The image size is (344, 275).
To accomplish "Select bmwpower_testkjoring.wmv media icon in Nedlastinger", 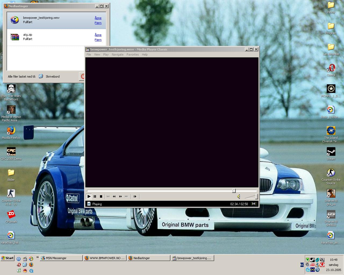I will [x=15, y=20].
